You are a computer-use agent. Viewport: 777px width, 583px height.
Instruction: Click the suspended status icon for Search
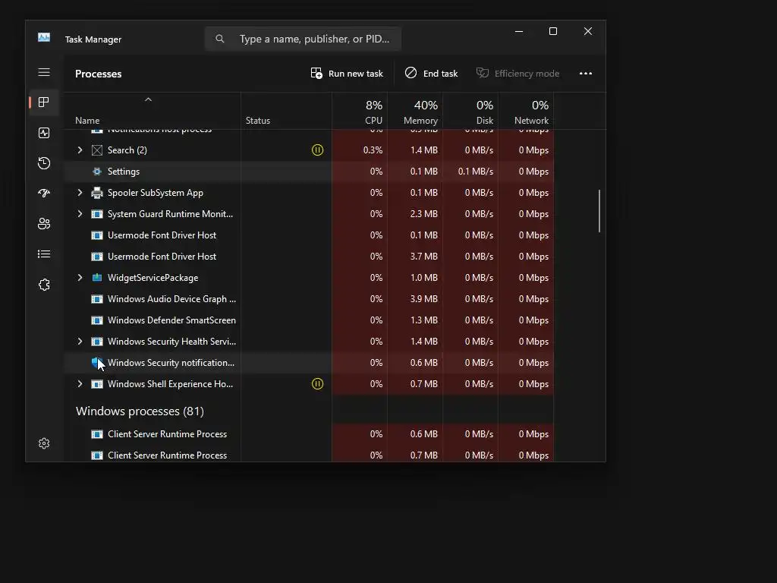point(318,150)
